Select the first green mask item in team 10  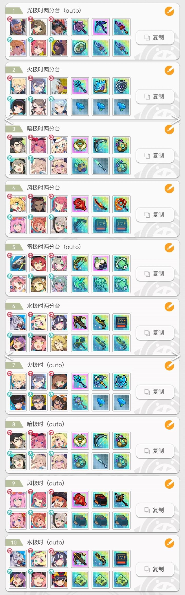coord(80,579)
